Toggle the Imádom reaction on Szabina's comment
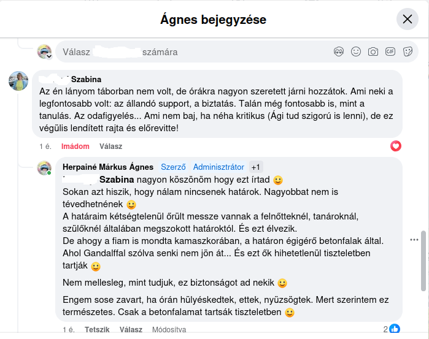This screenshot has height=339, width=429. 75,147
